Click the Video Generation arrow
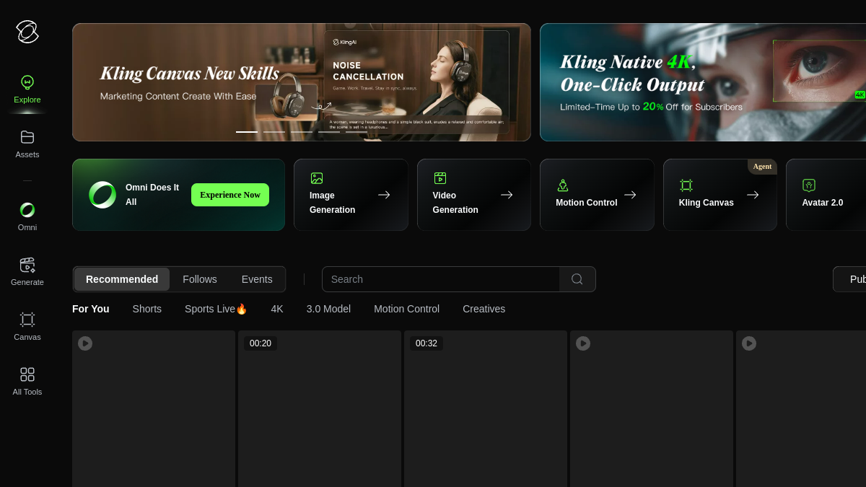The image size is (866, 487). pyautogui.click(x=507, y=195)
